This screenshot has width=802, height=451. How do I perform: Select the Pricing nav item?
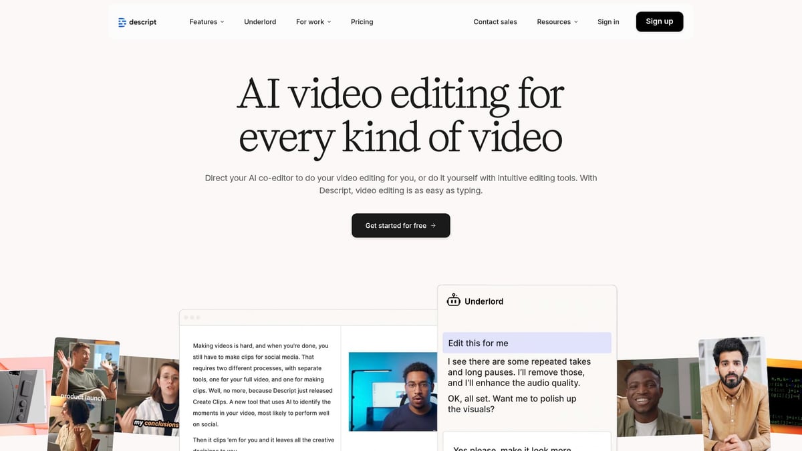362,21
